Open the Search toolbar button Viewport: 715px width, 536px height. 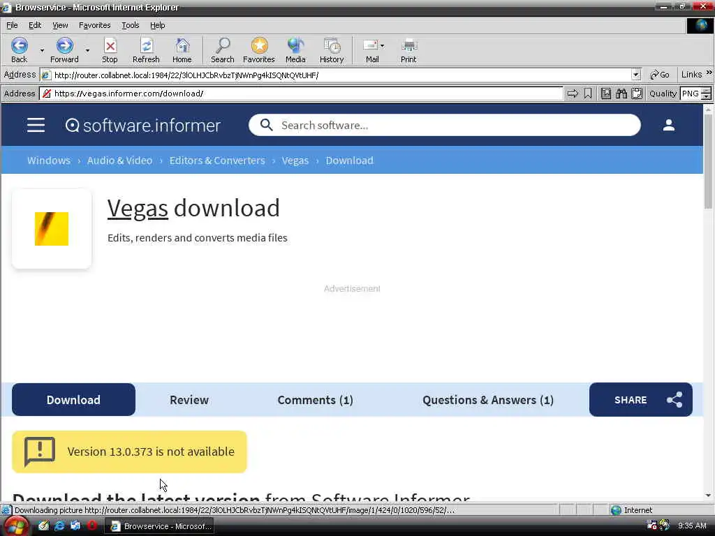click(223, 50)
